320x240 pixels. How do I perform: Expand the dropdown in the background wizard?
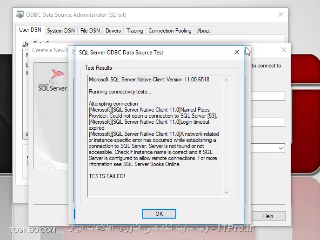click(281, 148)
